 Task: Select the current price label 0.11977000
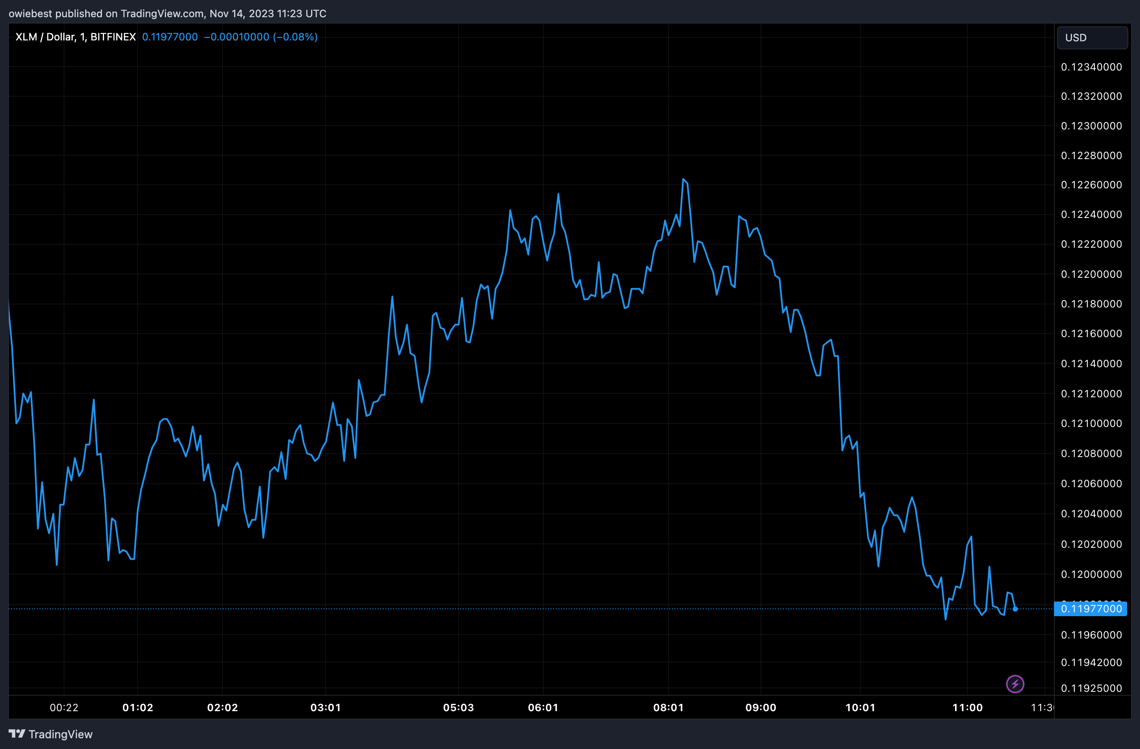click(1091, 609)
